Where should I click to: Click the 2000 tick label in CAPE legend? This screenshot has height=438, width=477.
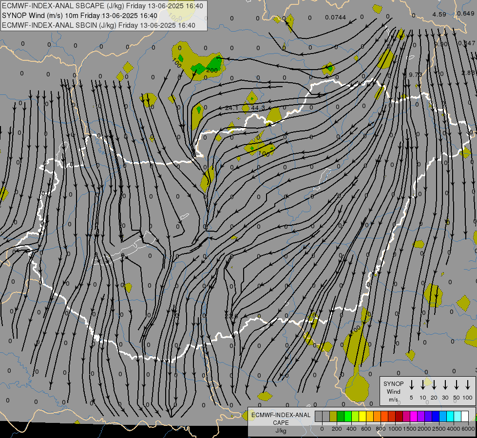[x=424, y=429]
